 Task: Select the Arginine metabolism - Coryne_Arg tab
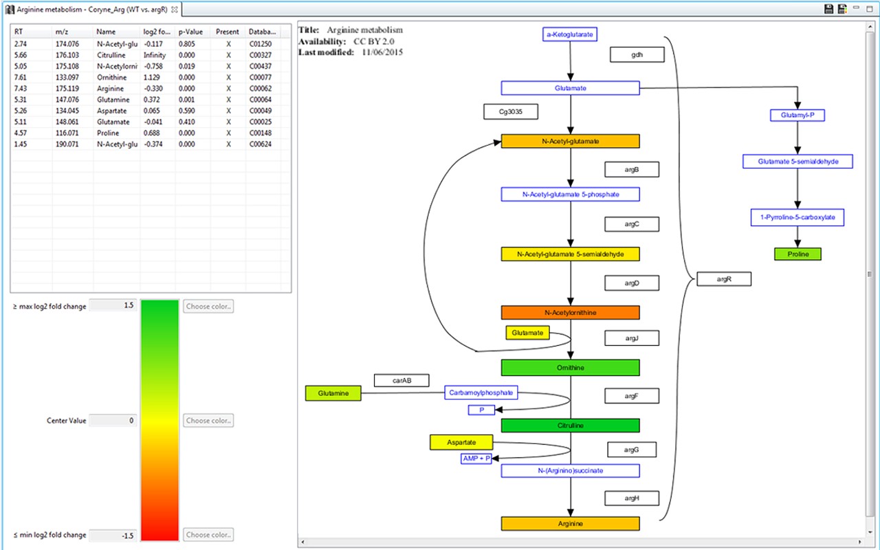click(x=89, y=10)
